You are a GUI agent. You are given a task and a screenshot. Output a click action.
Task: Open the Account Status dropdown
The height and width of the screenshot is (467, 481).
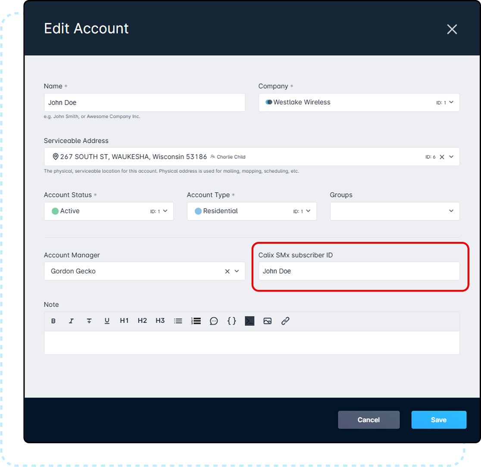(x=109, y=211)
